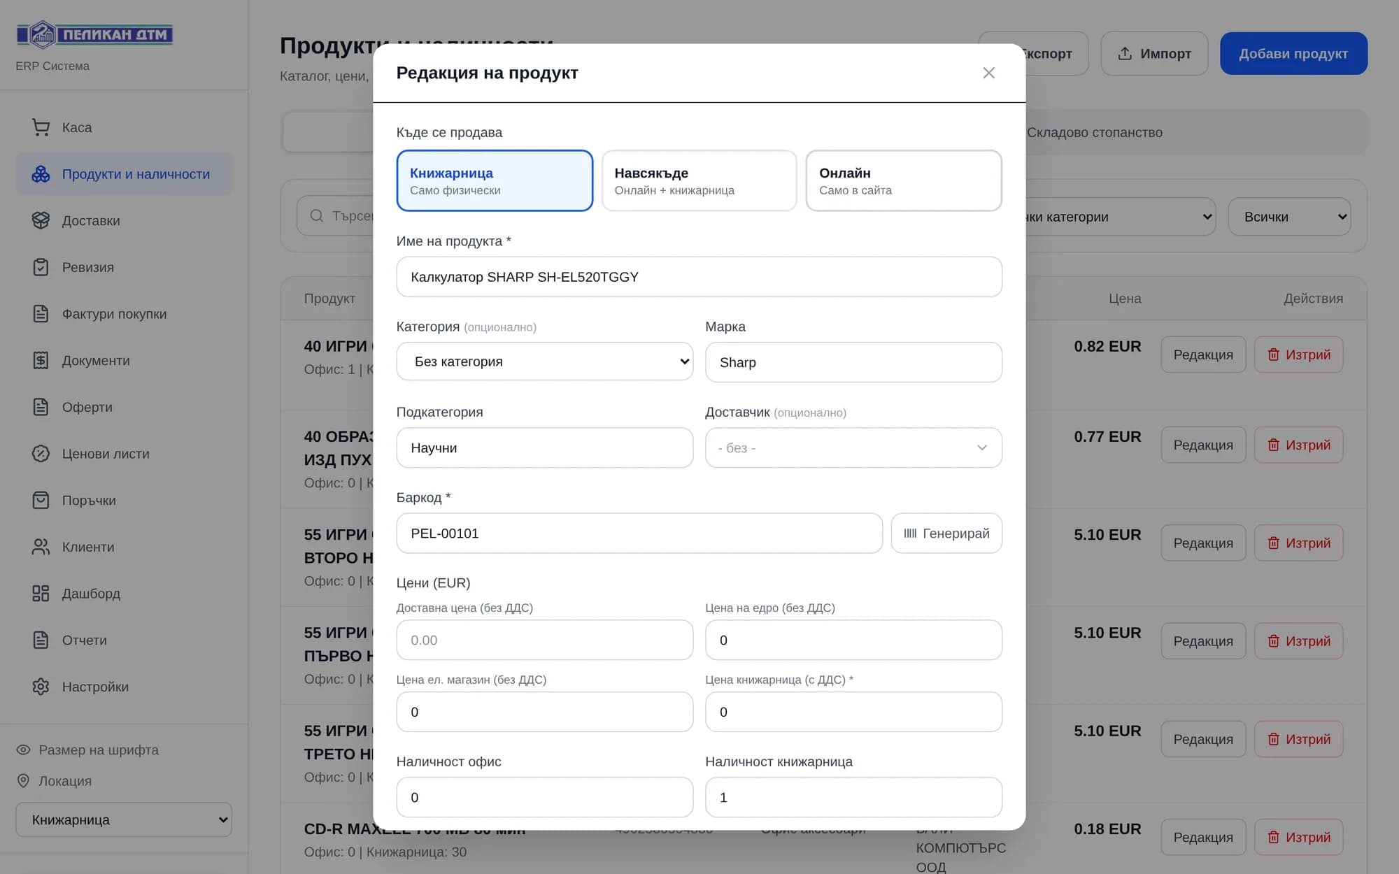Image resolution: width=1399 pixels, height=874 pixels.
Task: Click the Генерирай barcode button
Action: 946,533
